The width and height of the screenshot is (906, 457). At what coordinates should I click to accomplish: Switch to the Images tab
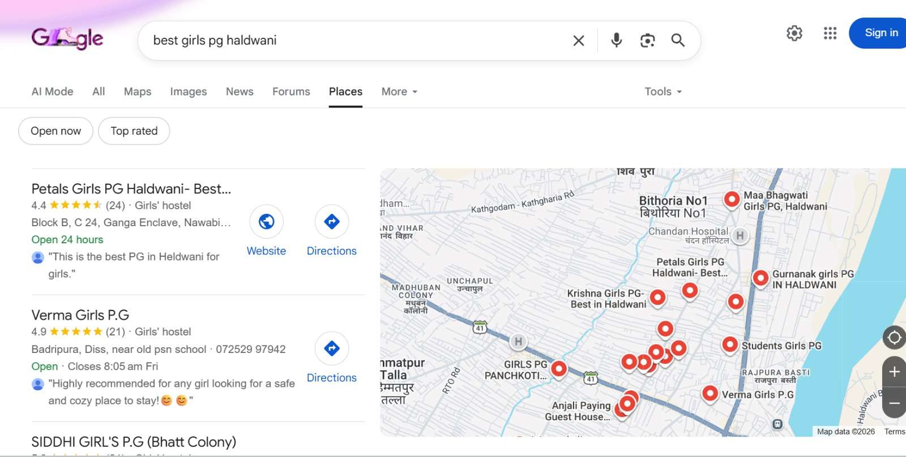(188, 92)
